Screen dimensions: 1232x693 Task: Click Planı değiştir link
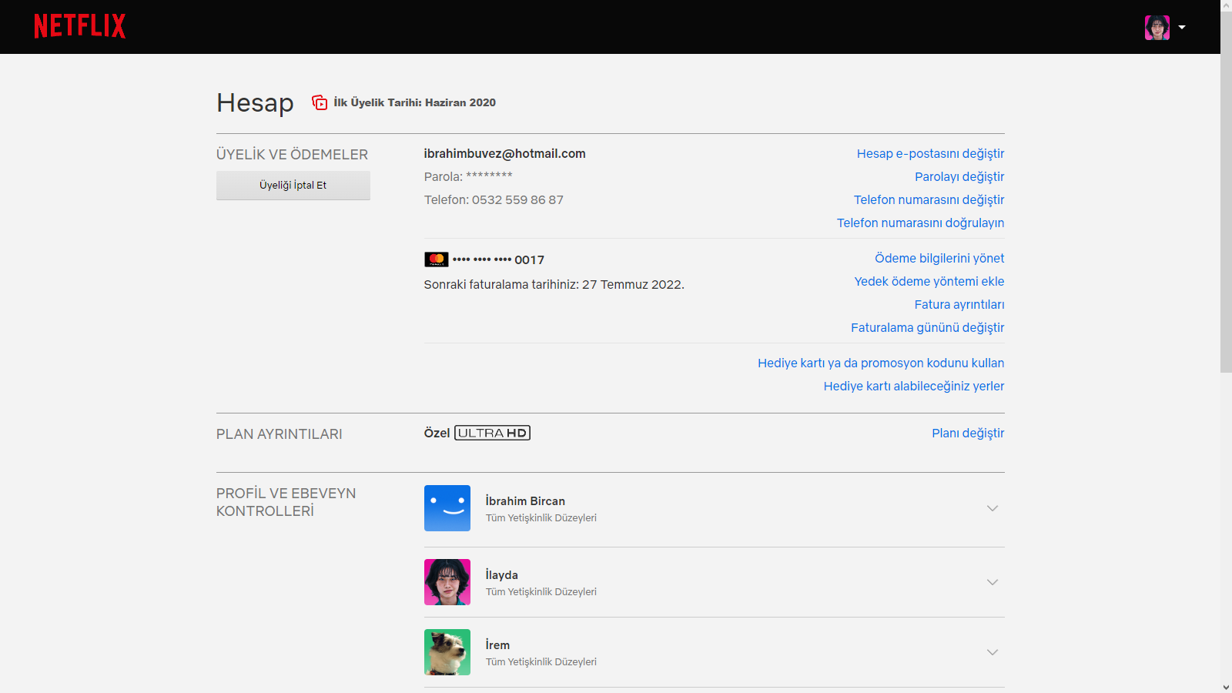coord(967,434)
